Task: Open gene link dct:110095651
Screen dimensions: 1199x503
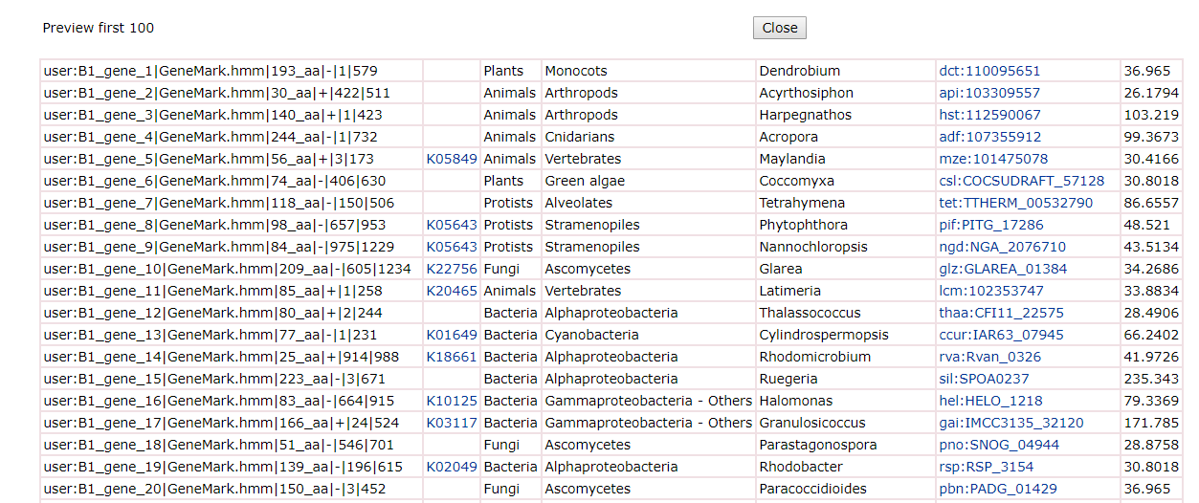Action: tap(989, 71)
